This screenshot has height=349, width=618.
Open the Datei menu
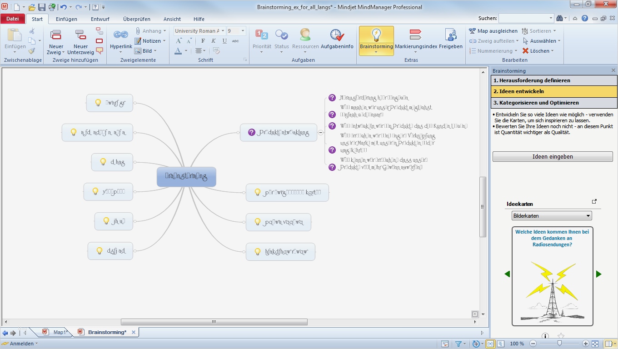point(13,19)
